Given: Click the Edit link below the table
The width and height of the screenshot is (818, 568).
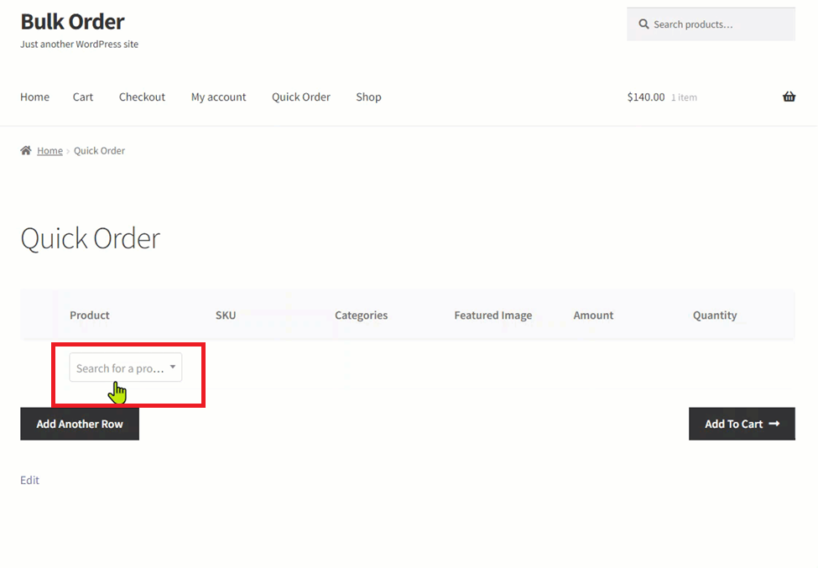Looking at the screenshot, I should click(29, 480).
